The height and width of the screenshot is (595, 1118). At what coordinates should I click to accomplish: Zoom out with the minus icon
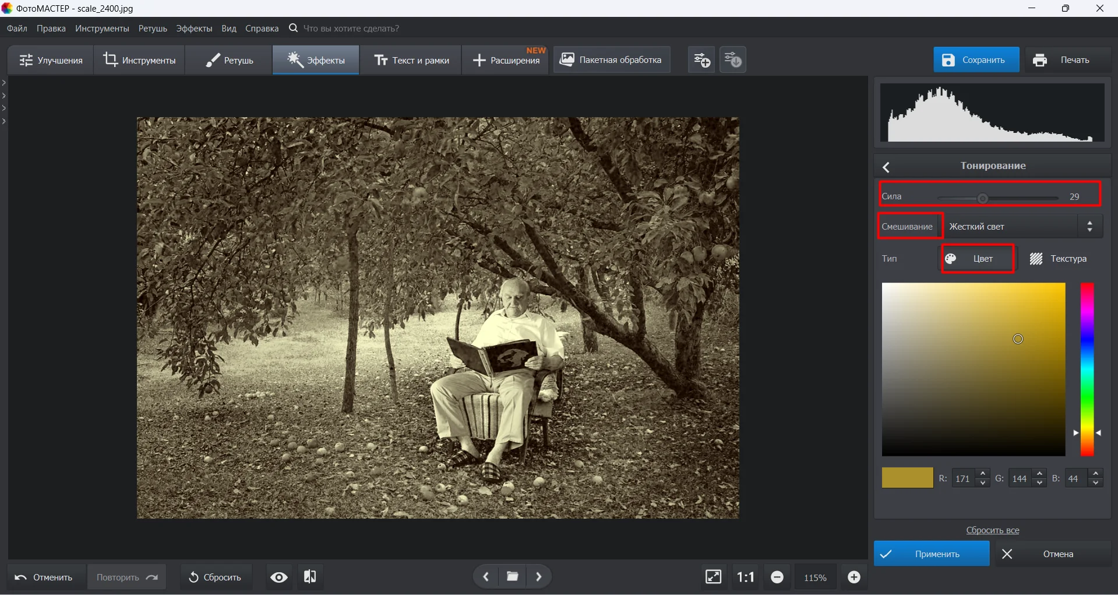coord(777,577)
